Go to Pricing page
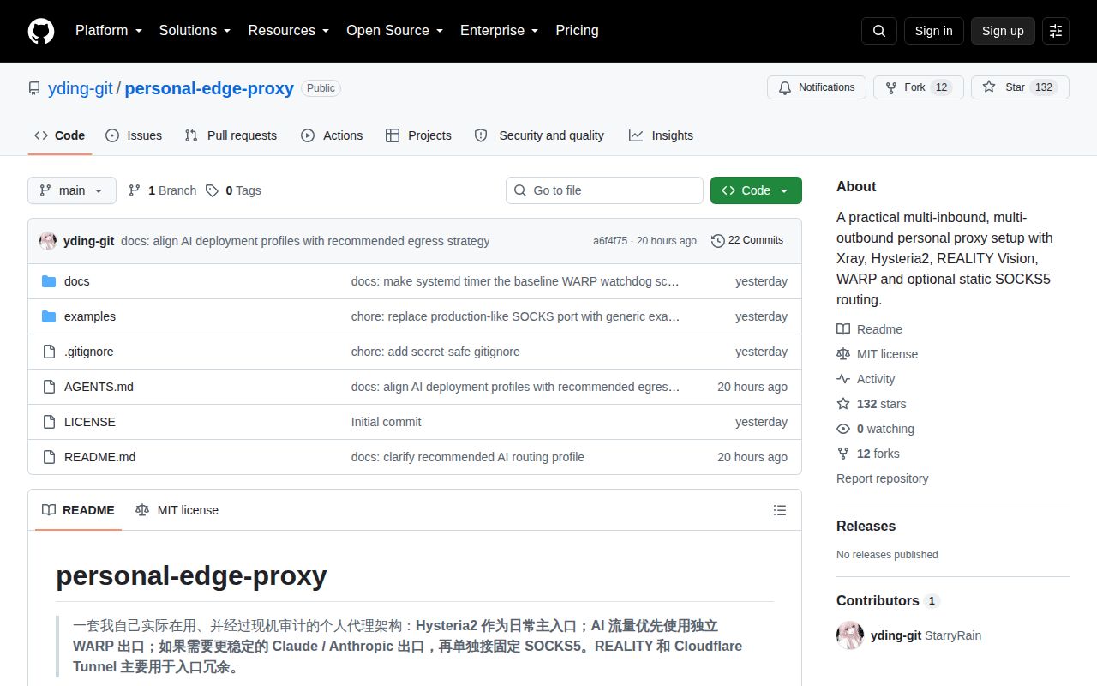1097x686 pixels. pos(577,31)
